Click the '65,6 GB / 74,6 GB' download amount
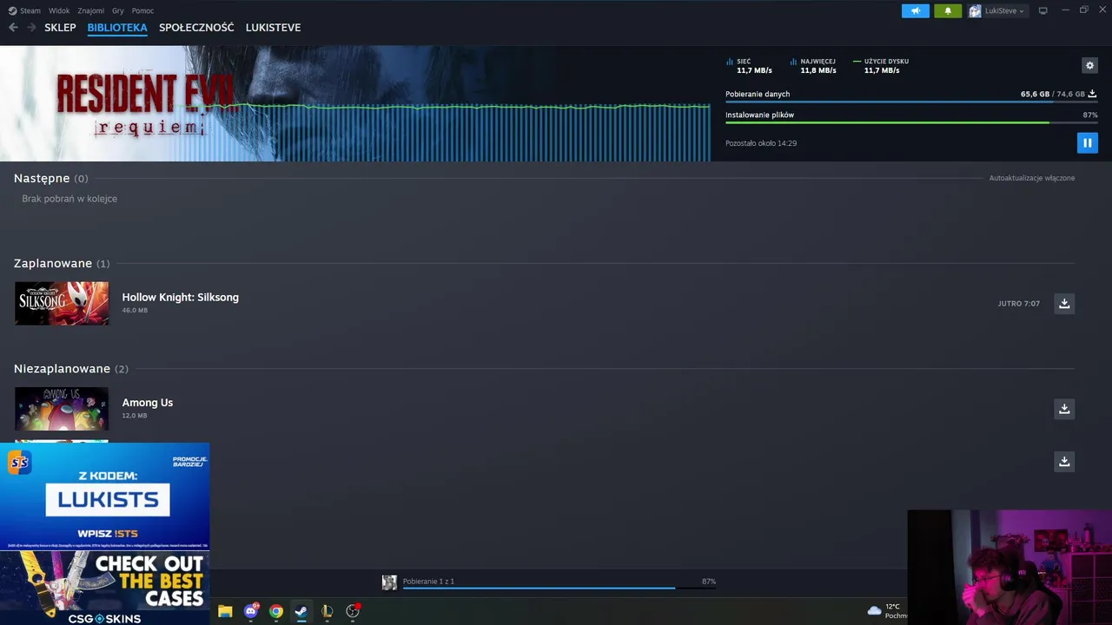 point(1052,94)
